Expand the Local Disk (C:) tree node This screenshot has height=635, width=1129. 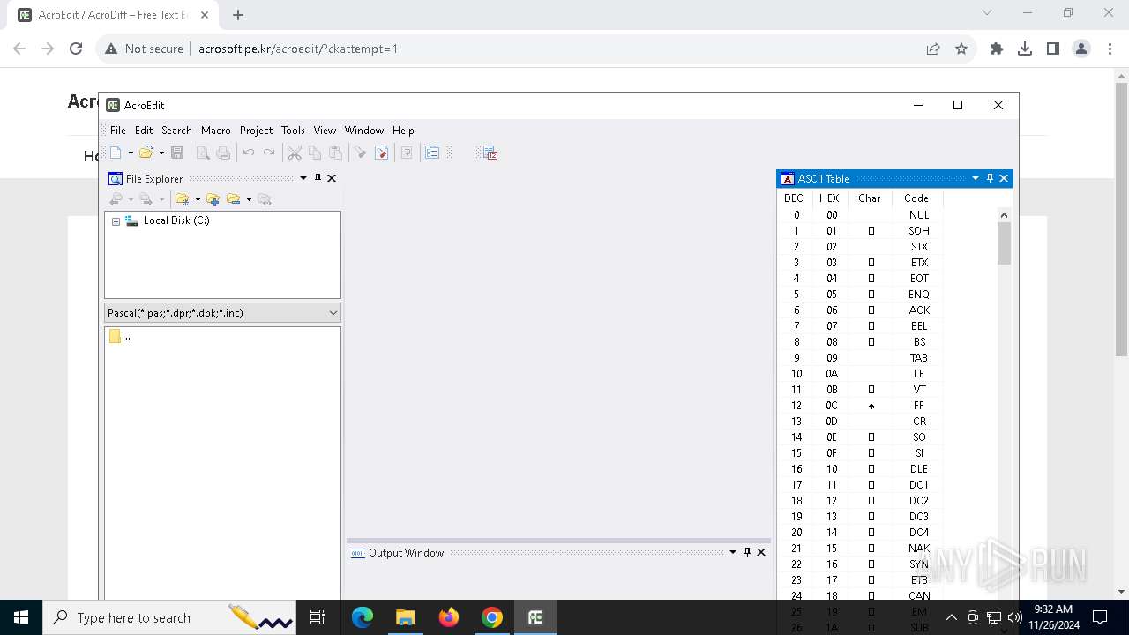coord(116,221)
